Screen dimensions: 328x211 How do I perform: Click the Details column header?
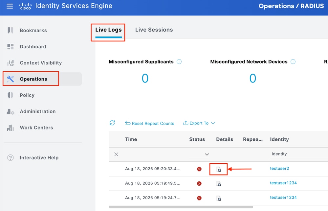click(x=225, y=139)
